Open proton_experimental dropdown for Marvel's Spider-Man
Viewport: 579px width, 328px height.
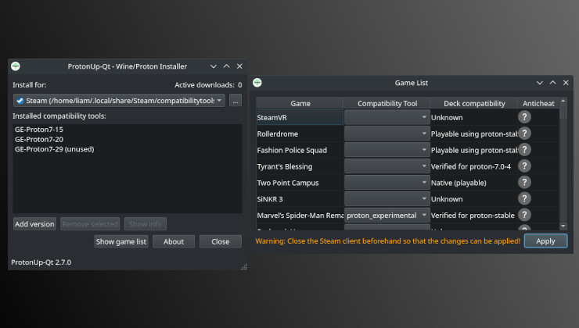click(387, 215)
